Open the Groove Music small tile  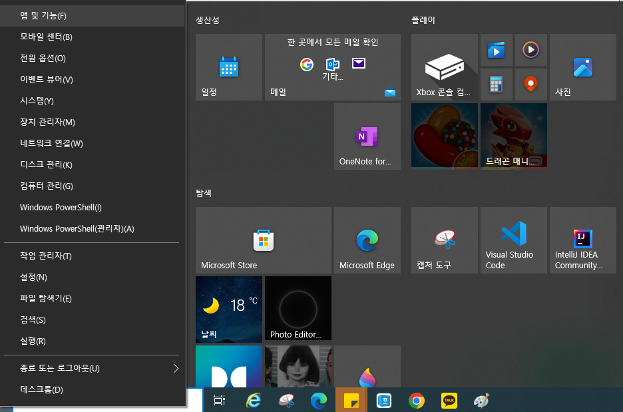[x=531, y=50]
